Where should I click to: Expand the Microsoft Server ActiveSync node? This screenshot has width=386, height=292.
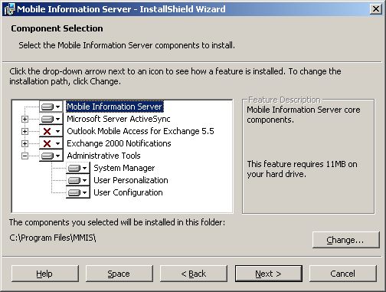click(25, 119)
